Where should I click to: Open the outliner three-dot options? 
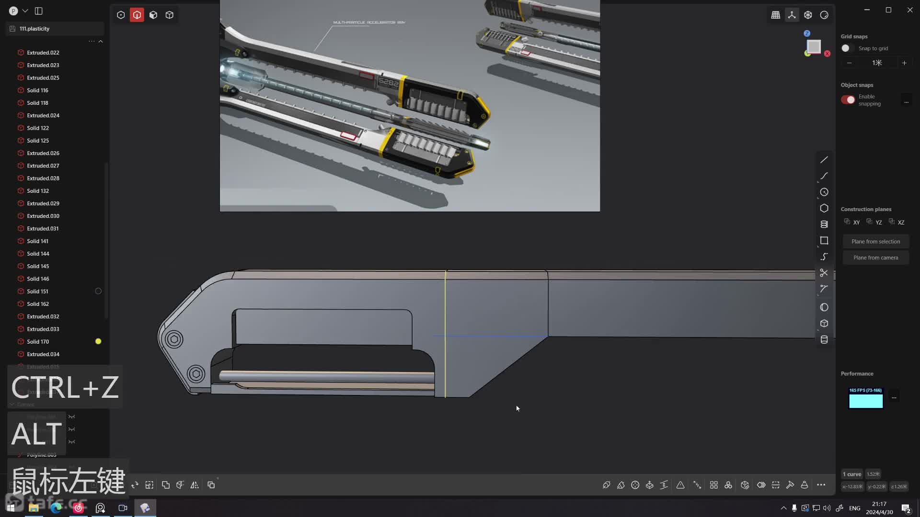(x=92, y=41)
